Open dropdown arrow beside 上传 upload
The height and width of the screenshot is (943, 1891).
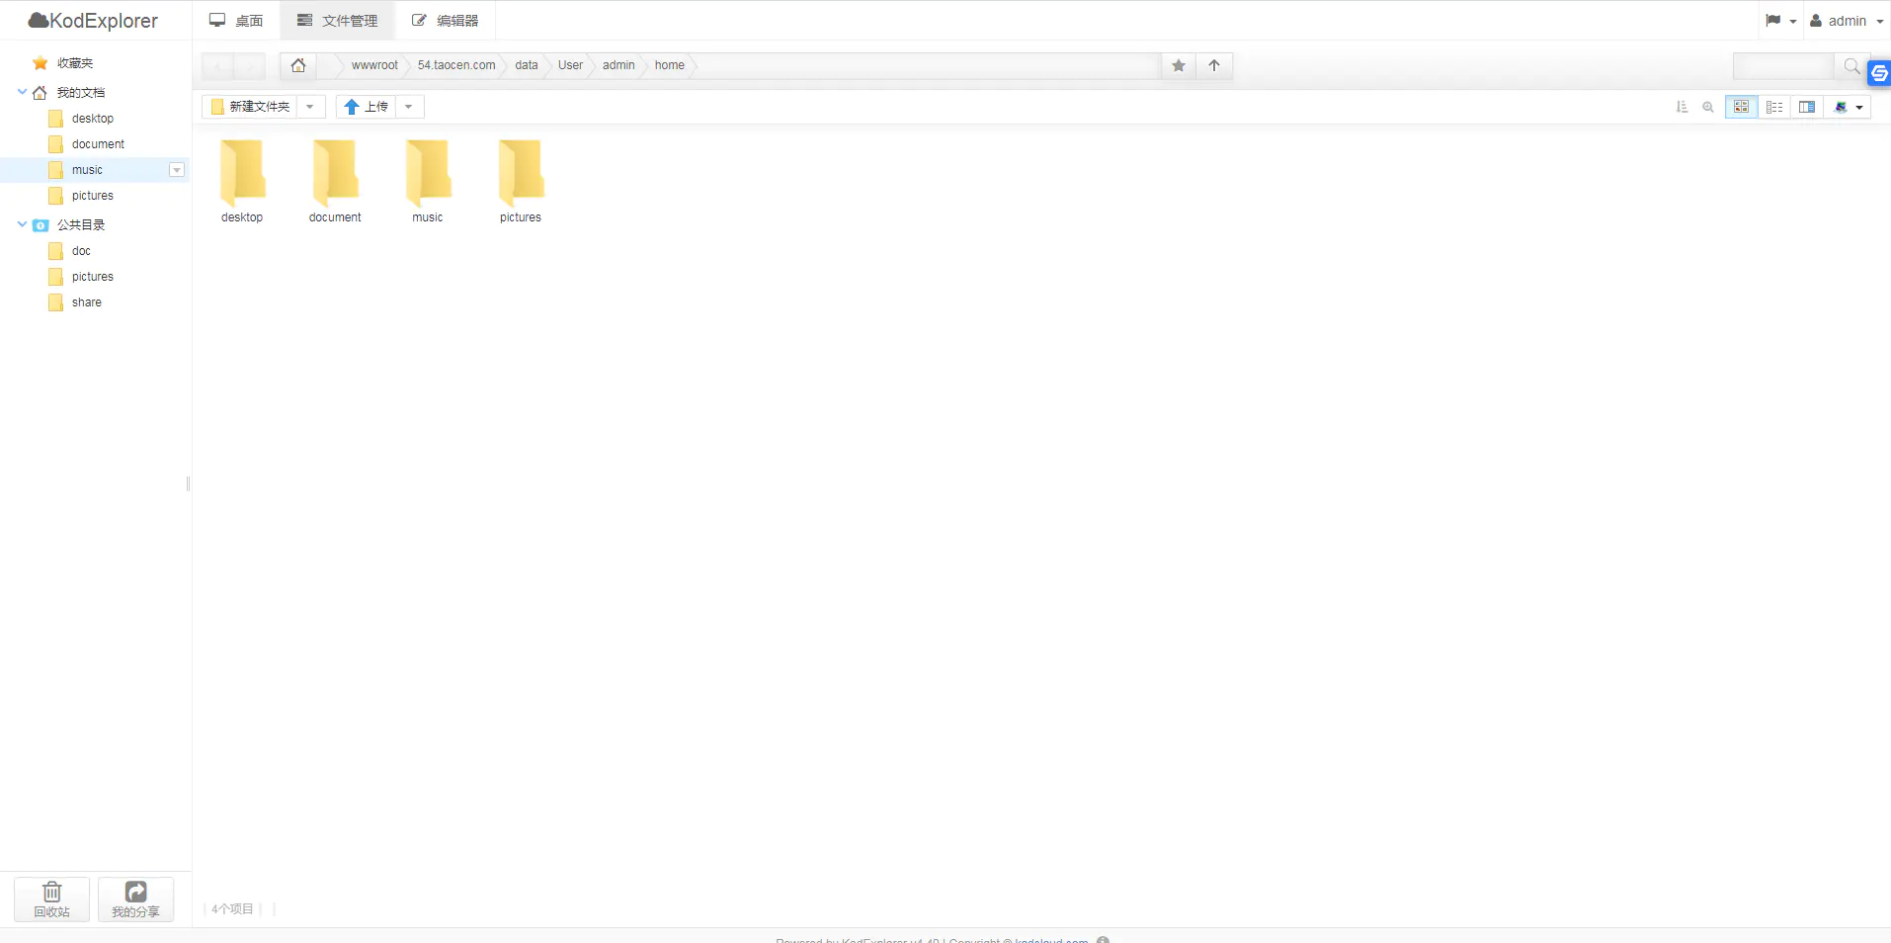[x=409, y=107]
